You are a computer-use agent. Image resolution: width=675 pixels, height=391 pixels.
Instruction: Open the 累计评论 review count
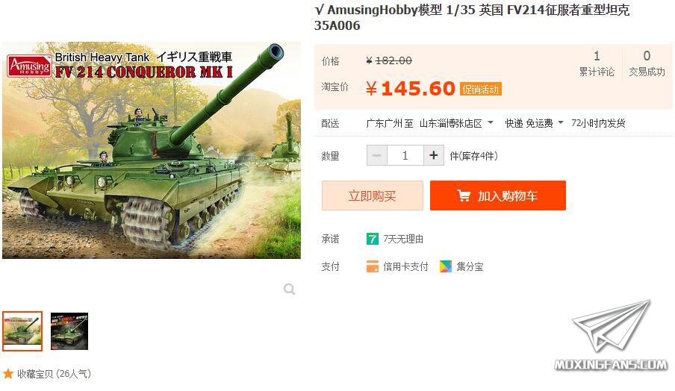pos(596,63)
